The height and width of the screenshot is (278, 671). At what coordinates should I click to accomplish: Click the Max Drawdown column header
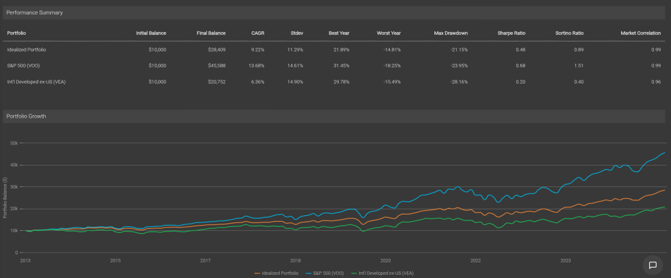450,33
